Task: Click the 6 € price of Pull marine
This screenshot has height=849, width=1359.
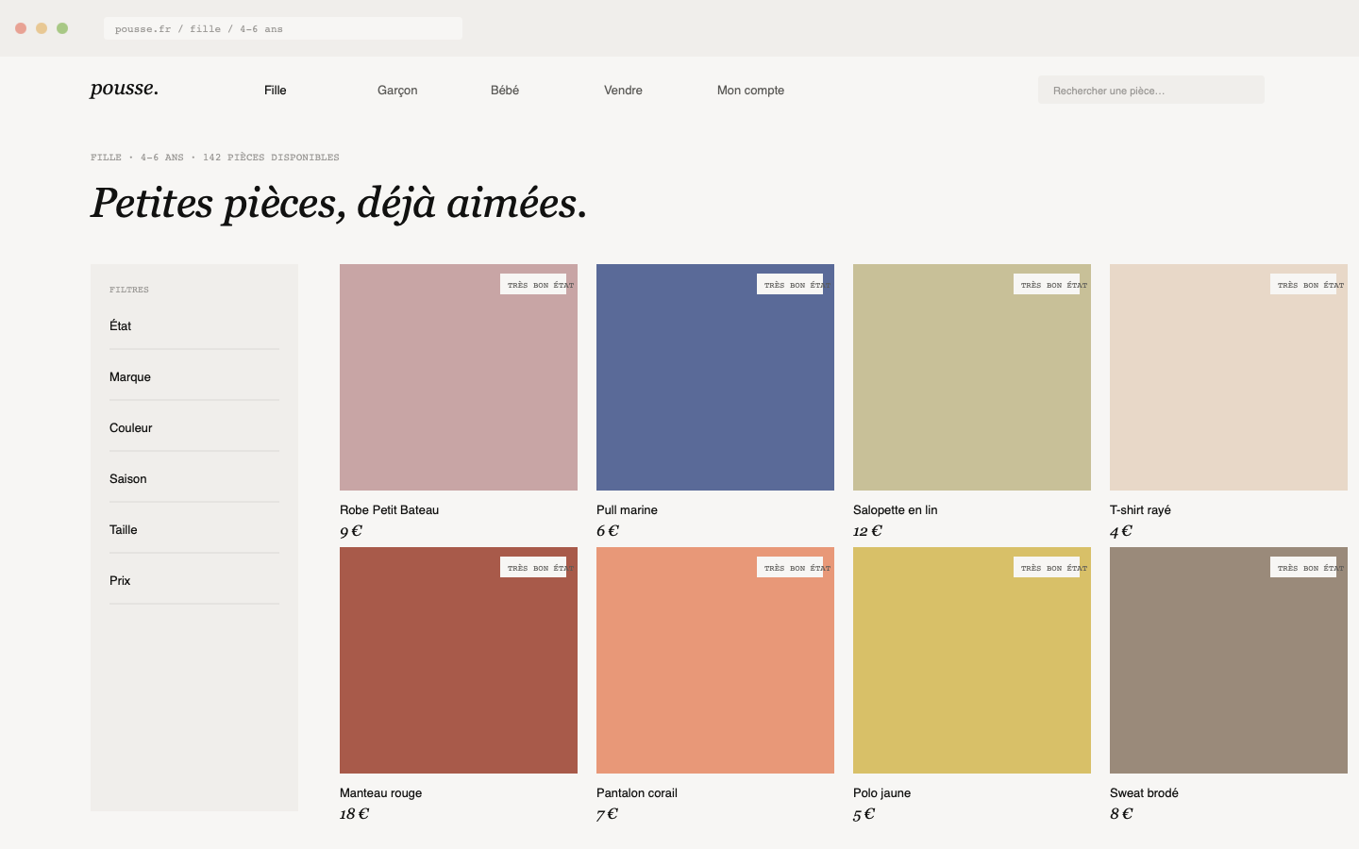Action: [608, 531]
